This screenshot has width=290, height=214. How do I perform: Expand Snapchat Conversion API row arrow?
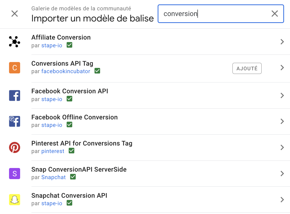[x=282, y=200]
